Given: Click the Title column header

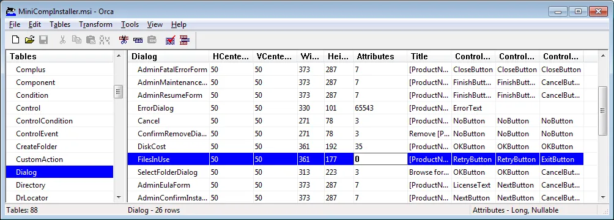Looking at the screenshot, I should (429, 56).
